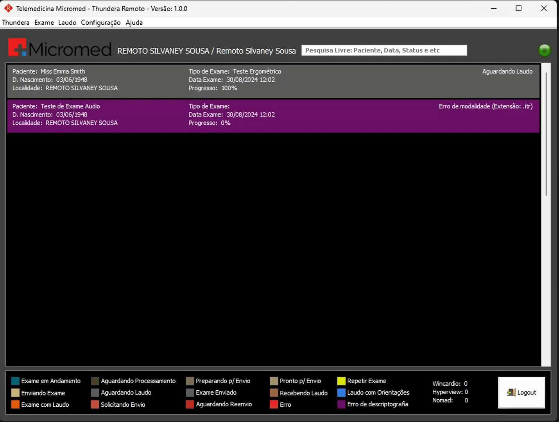Click the purple Erro de descriptografia swatch
This screenshot has height=422, width=559.
point(341,404)
